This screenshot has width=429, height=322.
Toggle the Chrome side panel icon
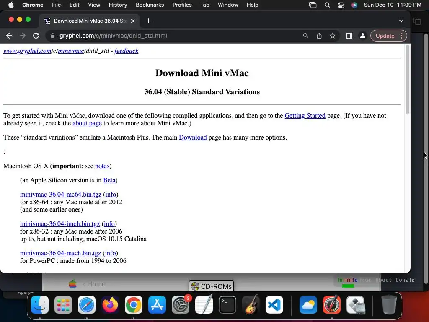pyautogui.click(x=349, y=36)
